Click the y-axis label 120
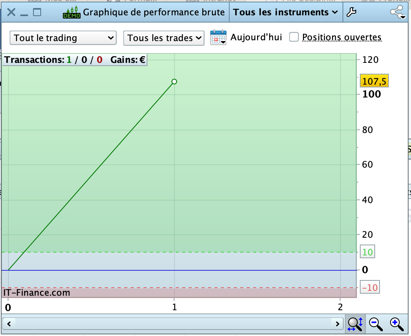411x336 pixels. 370,60
